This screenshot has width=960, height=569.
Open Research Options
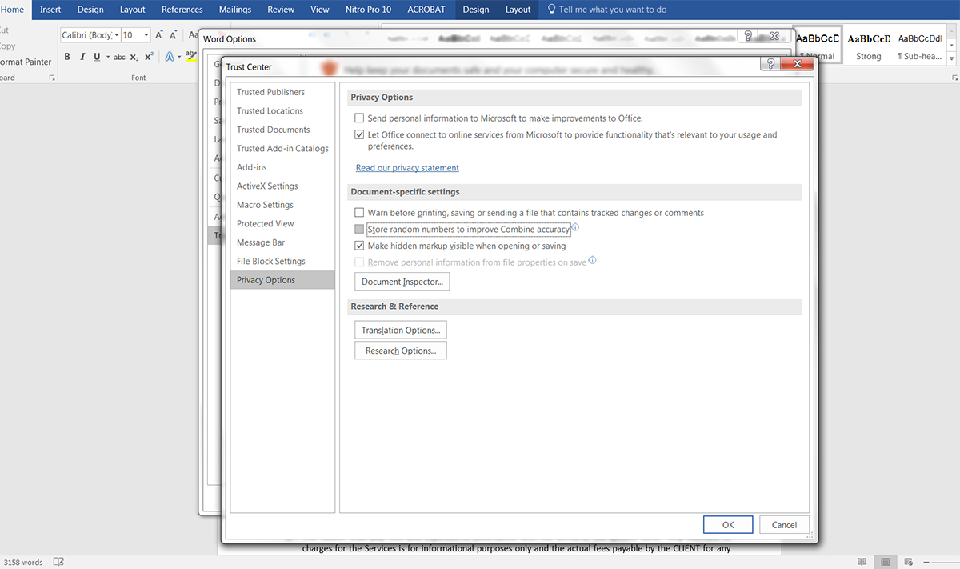(x=401, y=351)
